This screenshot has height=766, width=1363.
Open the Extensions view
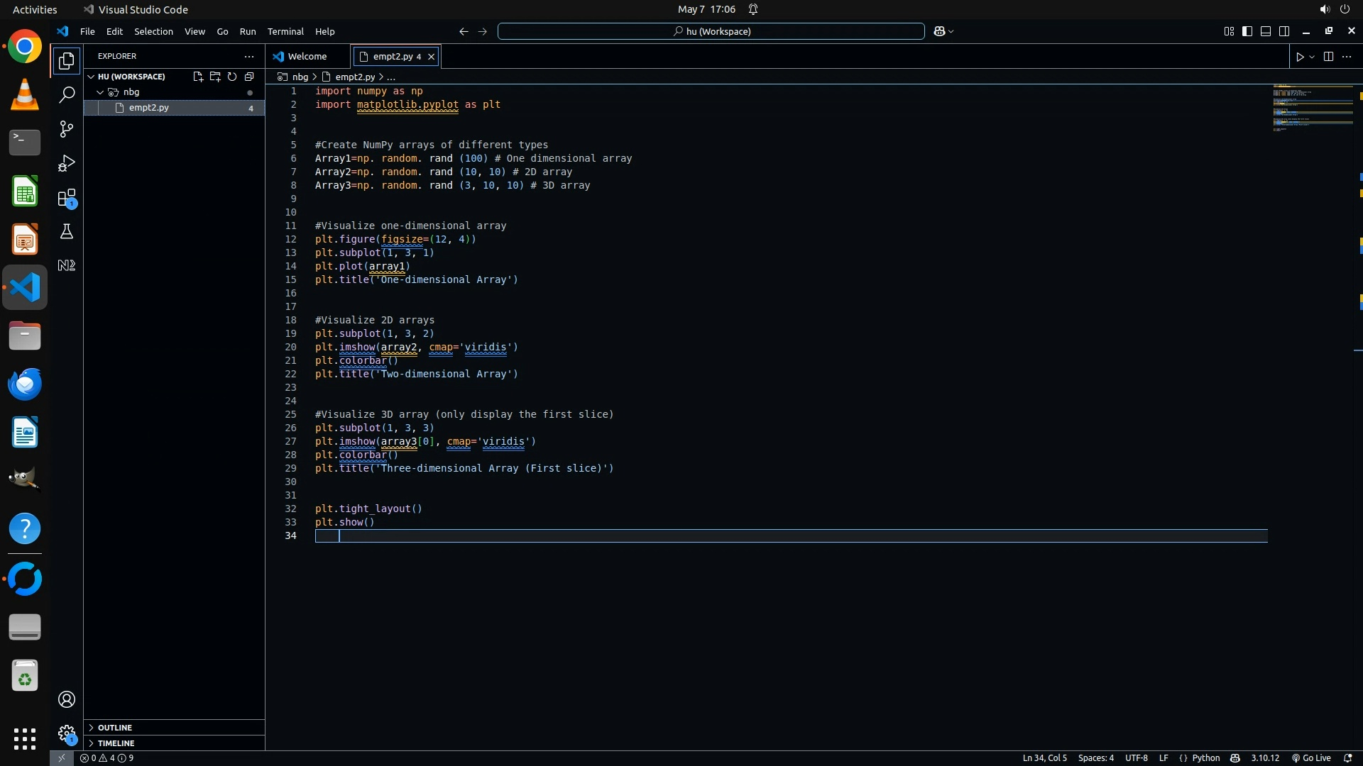[67, 198]
